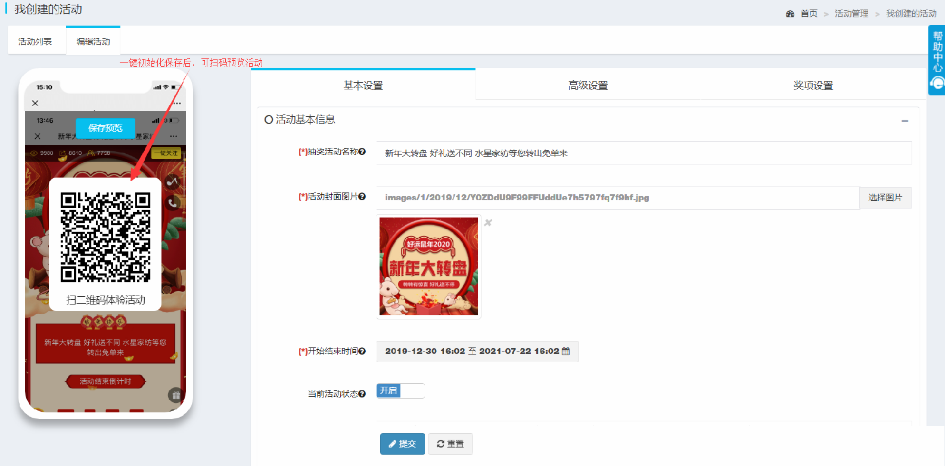Click the QR code in phone preview
The image size is (945, 466).
click(105, 237)
